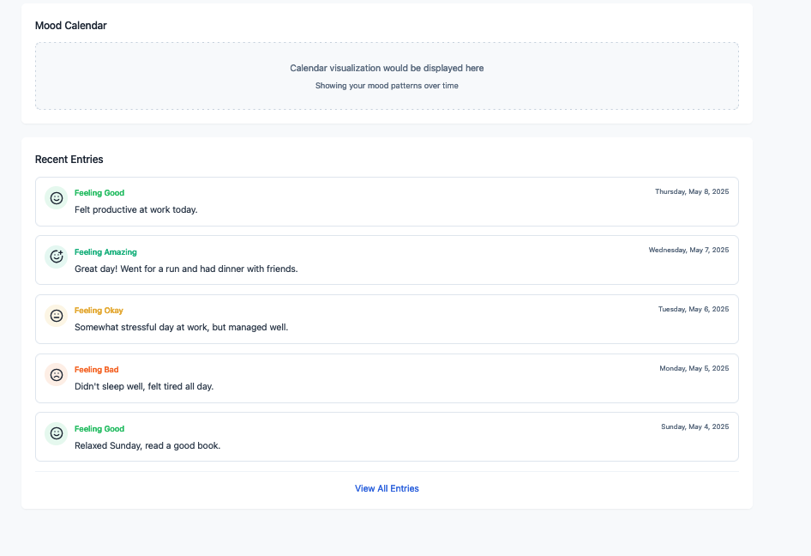
Task: Click the Feeling Amazing star-smiley icon
Action: click(57, 257)
